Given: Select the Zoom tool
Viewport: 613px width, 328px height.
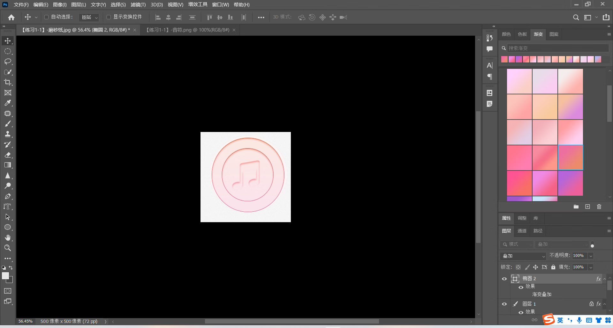Looking at the screenshot, I should point(8,248).
